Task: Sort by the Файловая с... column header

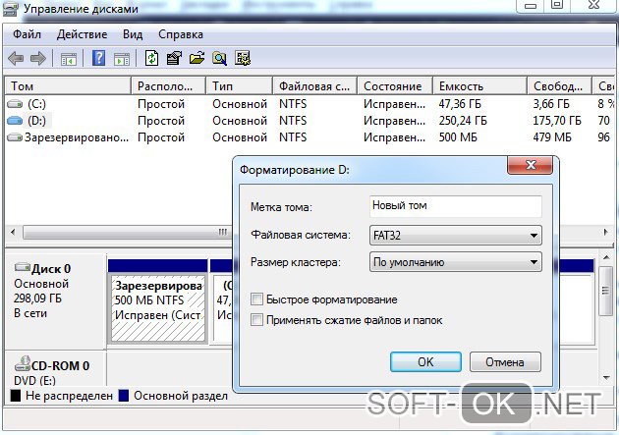Action: click(x=315, y=86)
